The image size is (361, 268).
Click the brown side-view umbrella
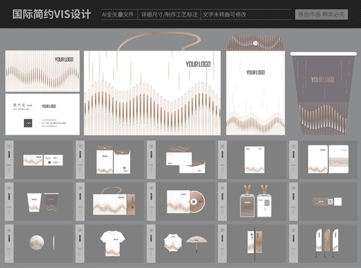tap(197, 243)
